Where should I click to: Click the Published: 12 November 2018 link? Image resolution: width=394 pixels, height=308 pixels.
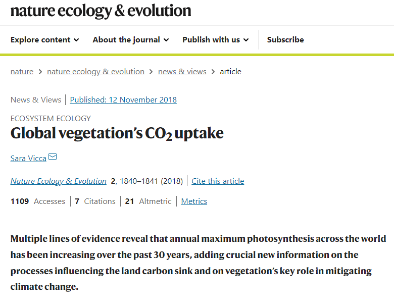[x=123, y=99]
